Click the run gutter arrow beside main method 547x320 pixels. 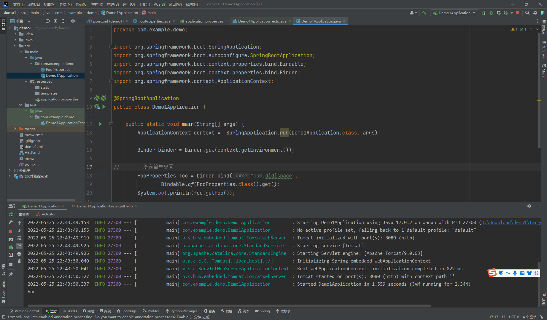100,124
